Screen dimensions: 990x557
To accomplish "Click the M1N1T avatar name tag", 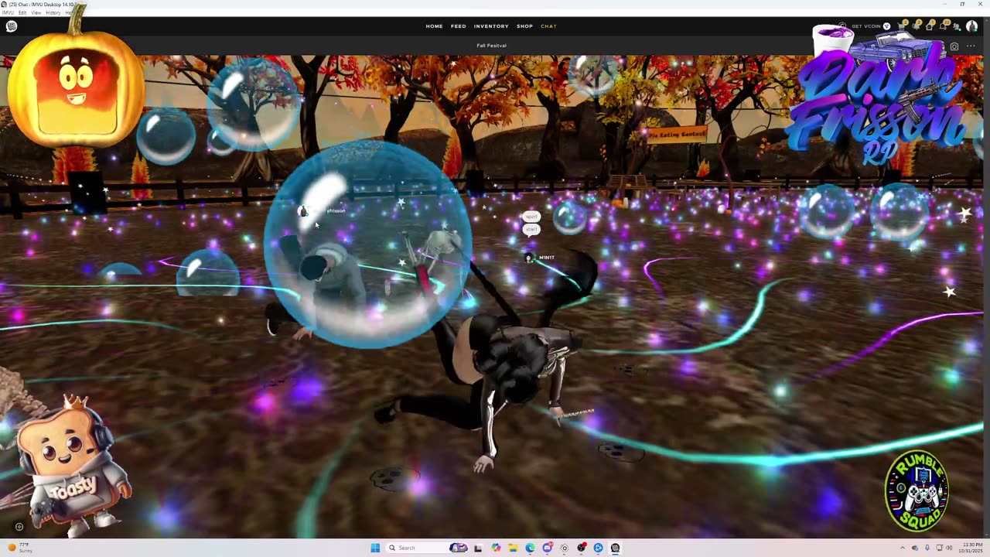I will coord(546,258).
